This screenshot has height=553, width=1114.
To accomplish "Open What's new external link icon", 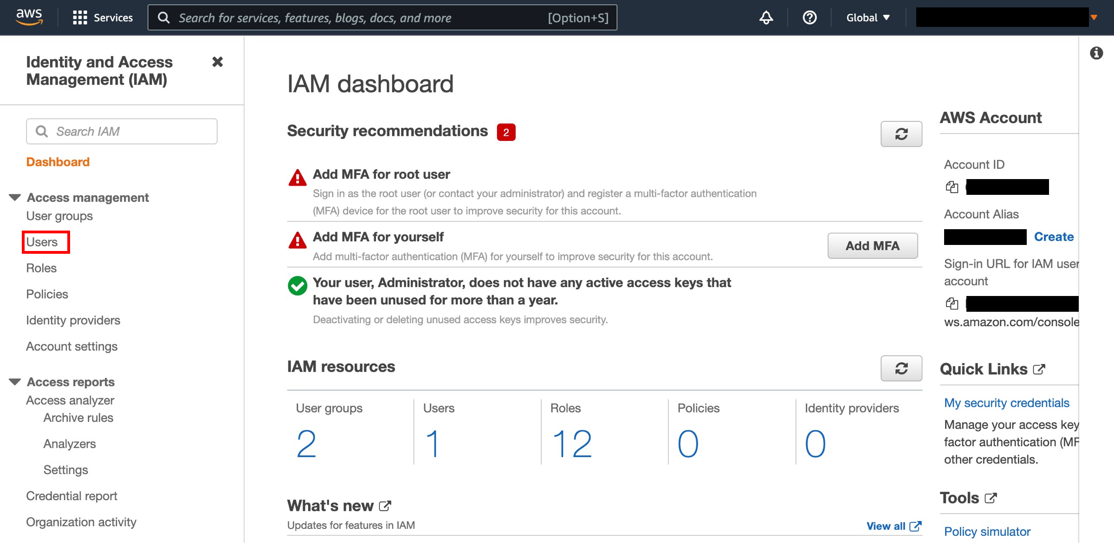I will pos(385,506).
